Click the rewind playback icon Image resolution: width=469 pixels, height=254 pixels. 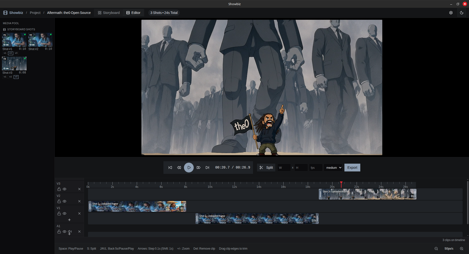pos(179,168)
